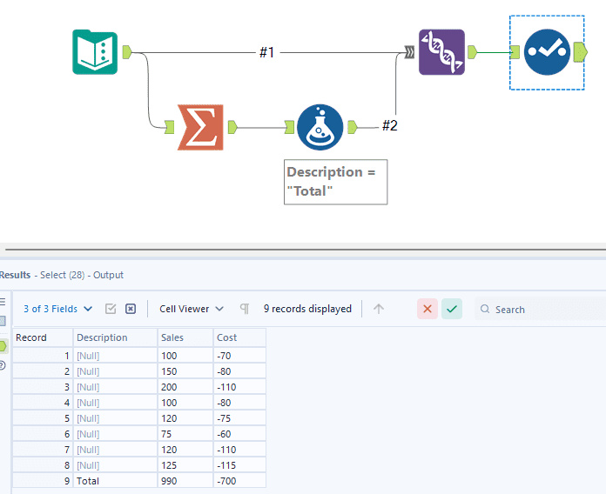Select the Select tool with checkmark icon

coord(546,52)
